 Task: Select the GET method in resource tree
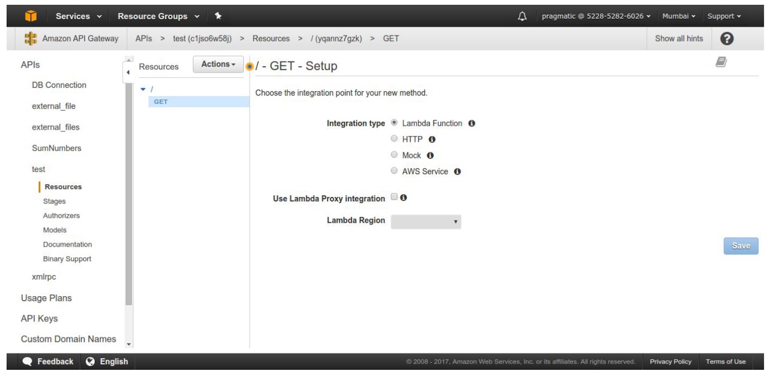199,101
